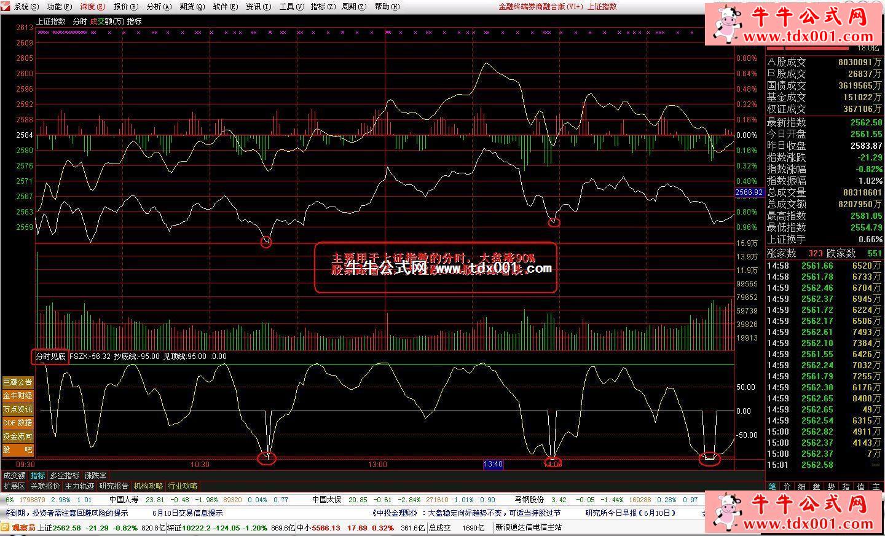Open the 主力轨迹 tab

coord(79,486)
